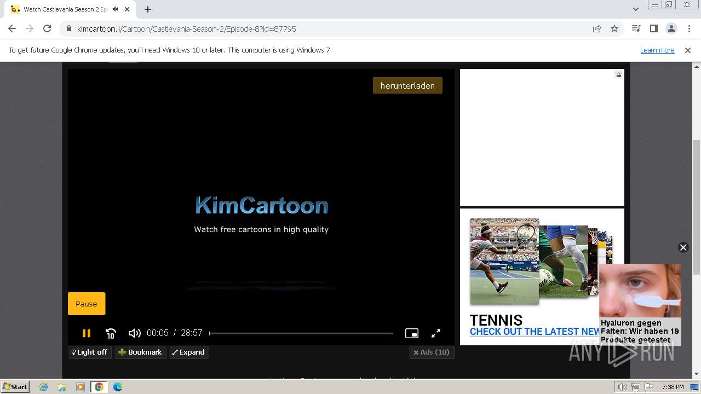Viewport: 701px width, 394px height.
Task: Rewind 10 seconds in the player
Action: point(111,333)
